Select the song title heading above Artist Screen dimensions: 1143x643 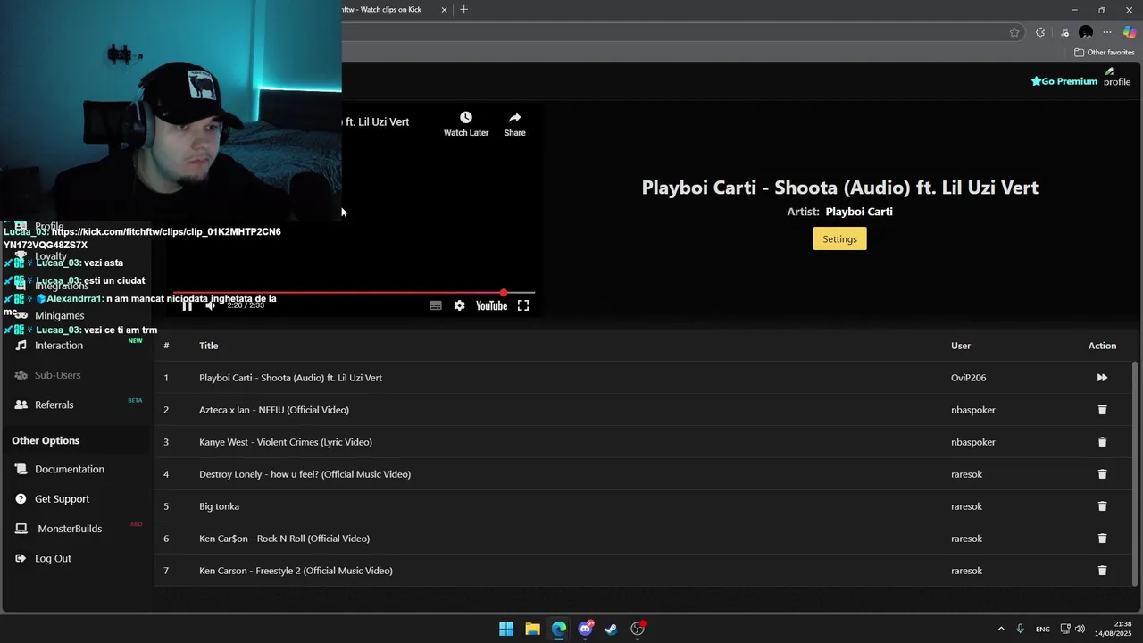(839, 188)
